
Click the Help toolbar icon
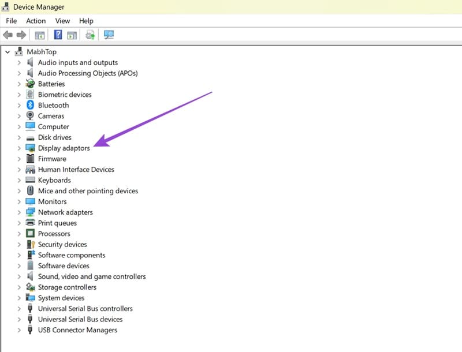click(x=58, y=35)
